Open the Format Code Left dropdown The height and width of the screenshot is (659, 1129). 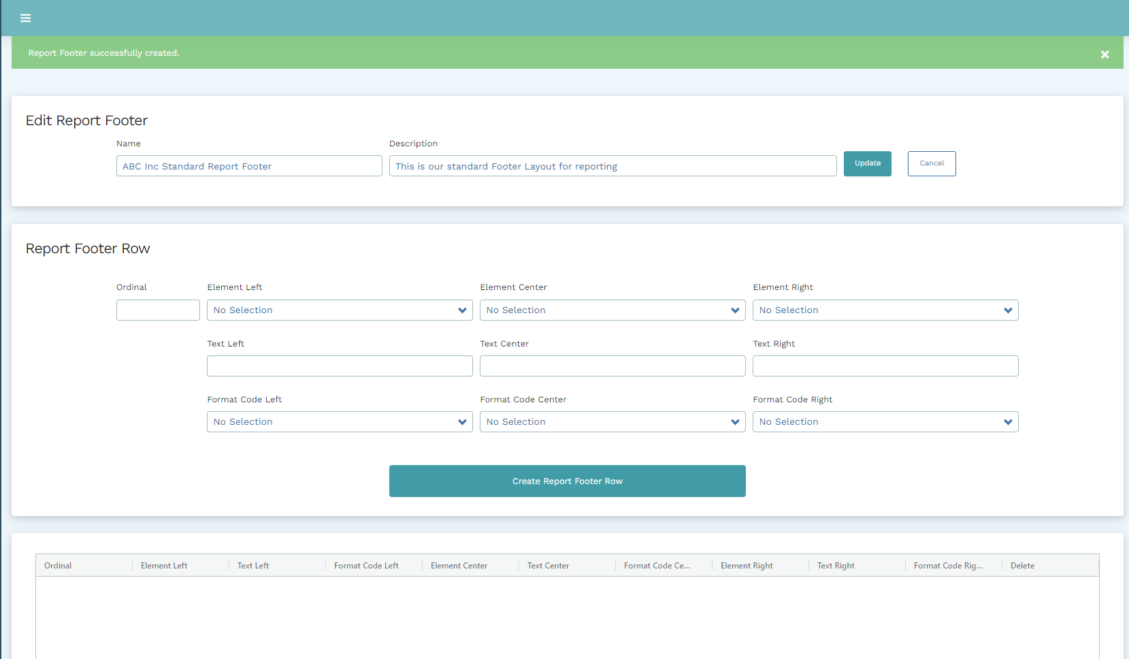click(340, 422)
